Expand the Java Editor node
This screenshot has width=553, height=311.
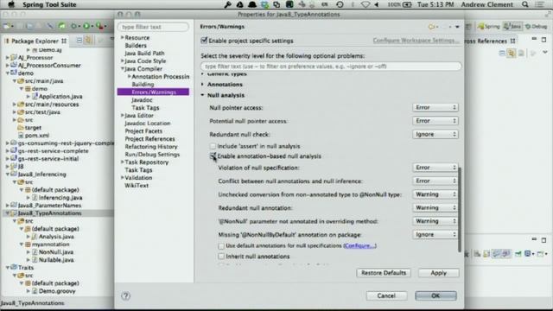(123, 115)
